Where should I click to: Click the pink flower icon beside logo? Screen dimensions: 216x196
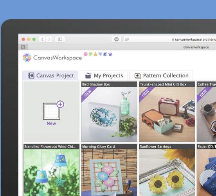pos(86,54)
